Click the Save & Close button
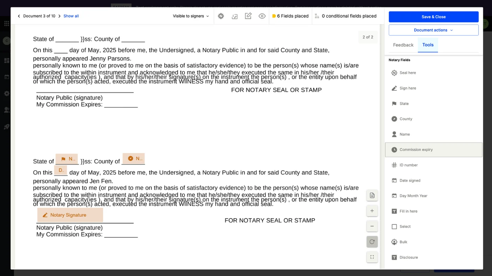The width and height of the screenshot is (492, 276). point(433,17)
